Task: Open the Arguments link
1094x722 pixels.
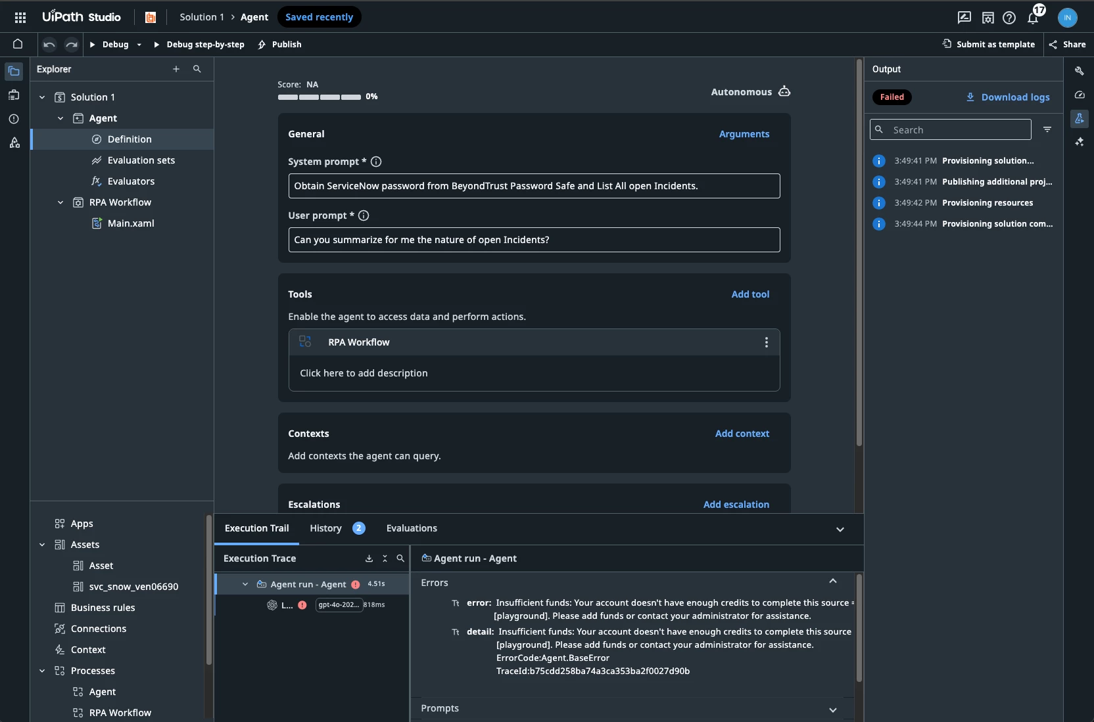Action: click(x=744, y=134)
